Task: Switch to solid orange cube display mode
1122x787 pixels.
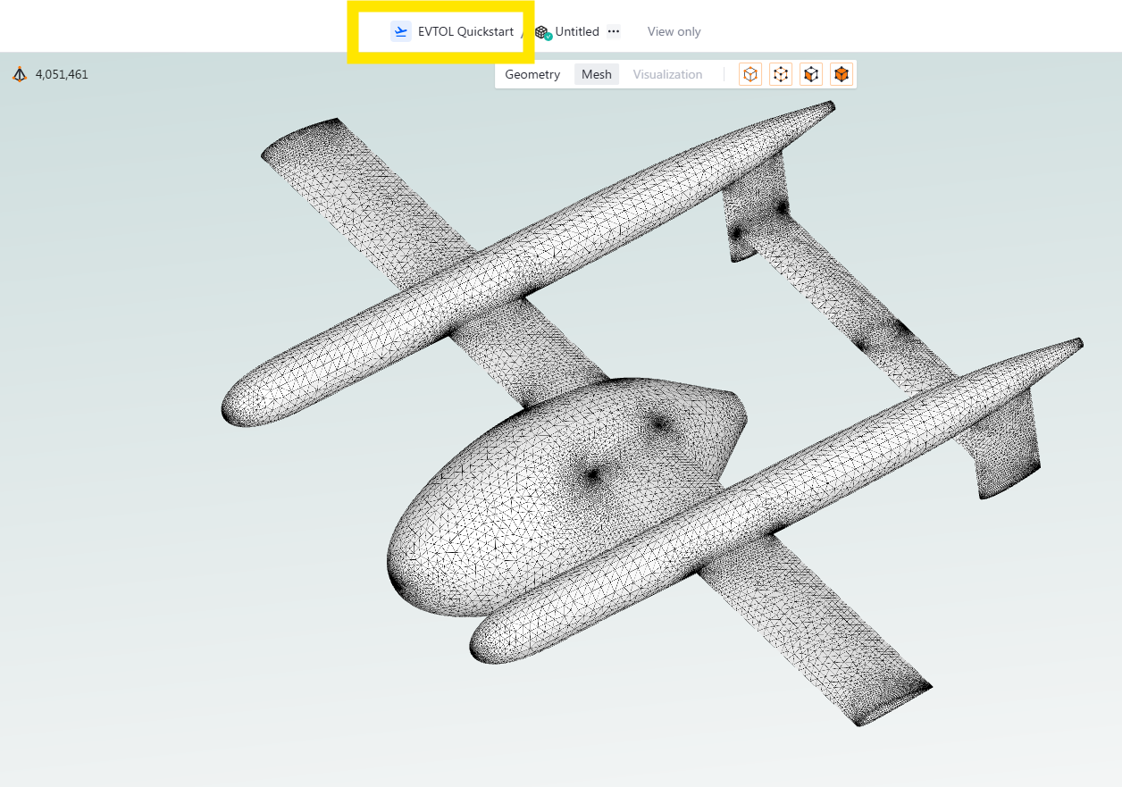Action: click(x=841, y=75)
